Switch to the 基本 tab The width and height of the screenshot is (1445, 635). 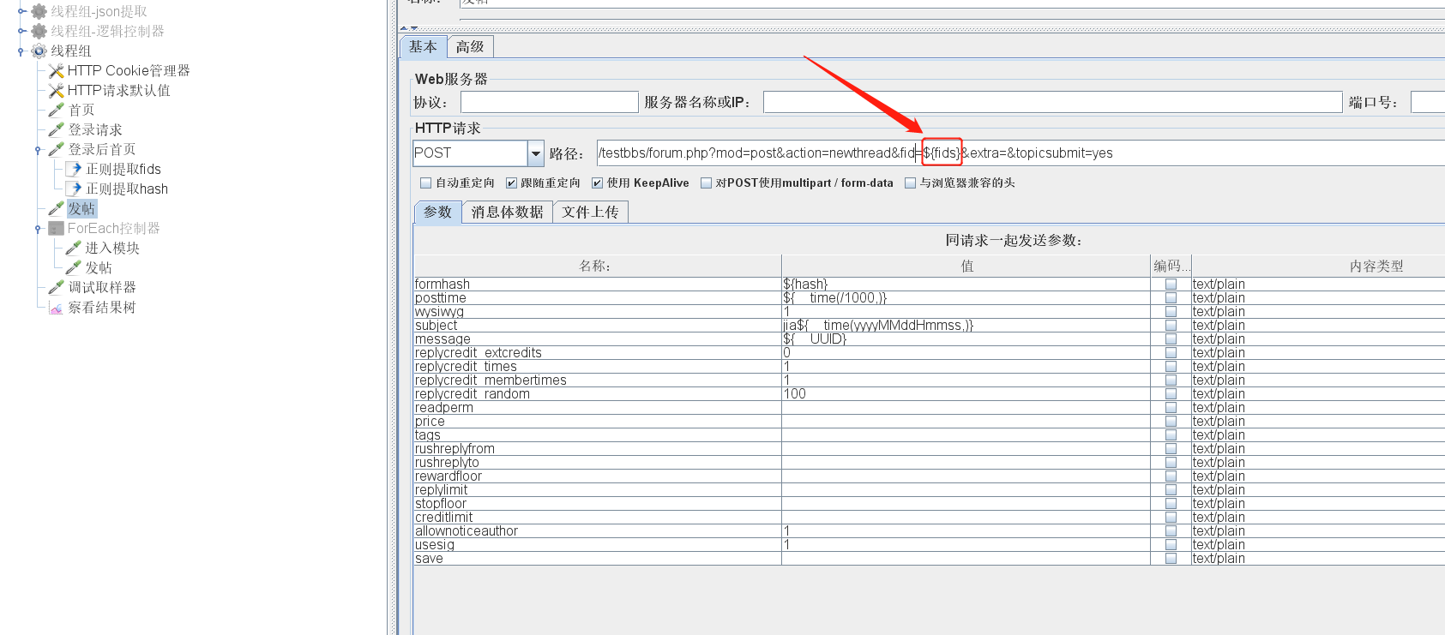[423, 47]
